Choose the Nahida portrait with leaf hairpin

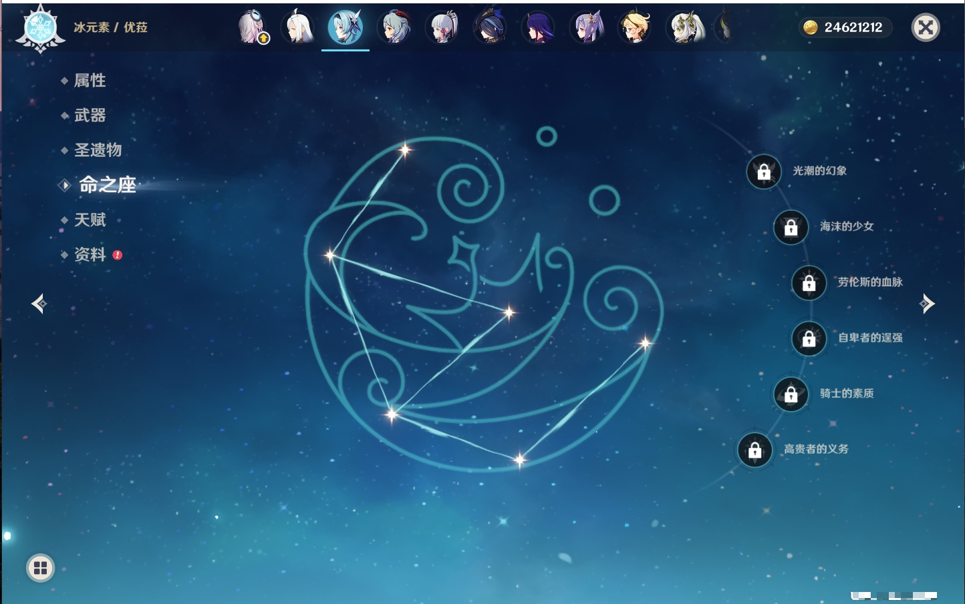[x=684, y=27]
